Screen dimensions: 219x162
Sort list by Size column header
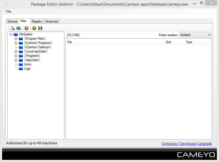tap(174, 42)
